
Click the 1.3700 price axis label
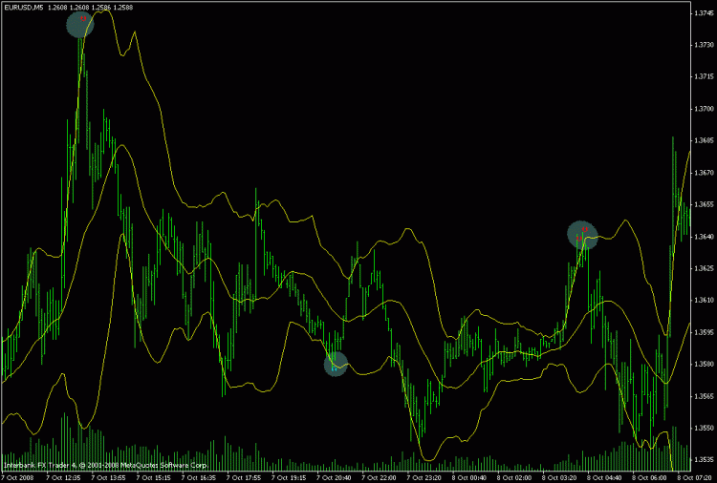(703, 109)
